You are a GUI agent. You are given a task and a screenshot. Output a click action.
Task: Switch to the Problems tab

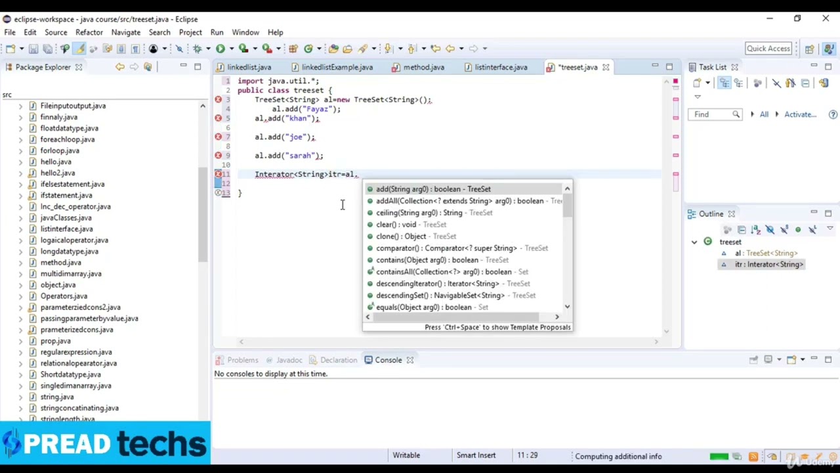[x=237, y=360]
